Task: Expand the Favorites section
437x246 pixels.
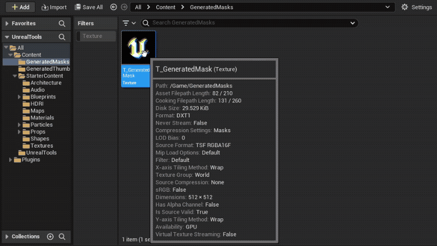Action: pos(7,23)
